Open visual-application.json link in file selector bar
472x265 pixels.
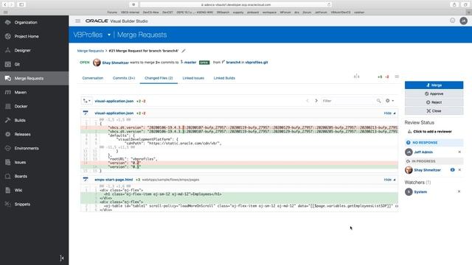click(x=114, y=101)
